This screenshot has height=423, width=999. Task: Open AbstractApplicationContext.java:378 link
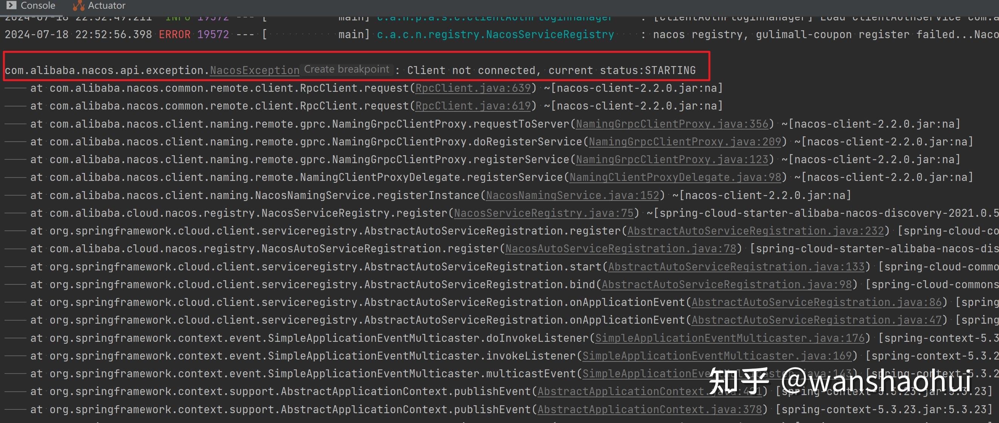pos(650,409)
